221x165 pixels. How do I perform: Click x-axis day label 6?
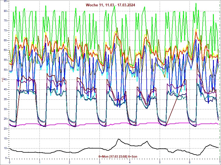tap(190, 163)
